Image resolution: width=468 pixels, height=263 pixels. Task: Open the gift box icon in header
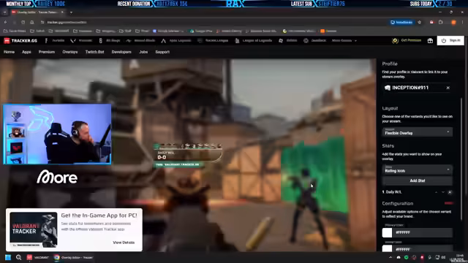(x=430, y=41)
